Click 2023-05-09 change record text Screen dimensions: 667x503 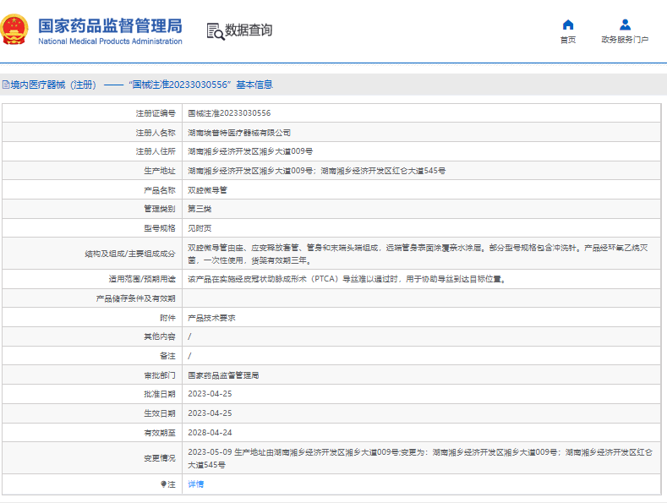[x=420, y=458]
